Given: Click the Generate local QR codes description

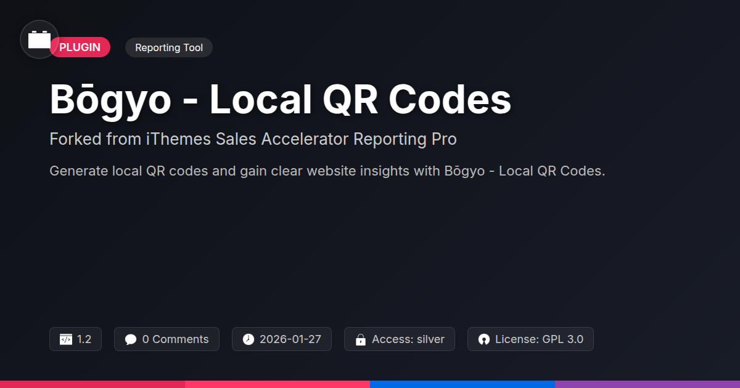Looking at the screenshot, I should click(327, 171).
